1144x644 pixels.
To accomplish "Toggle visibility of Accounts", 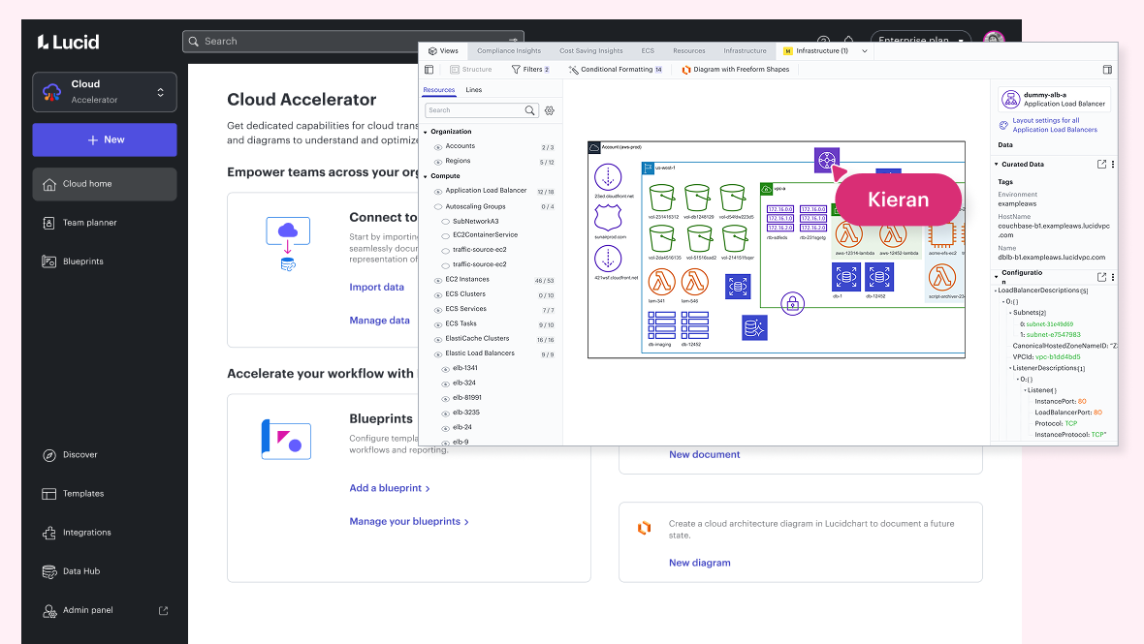I will [438, 147].
